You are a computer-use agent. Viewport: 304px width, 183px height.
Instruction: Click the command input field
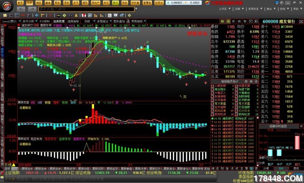click(87, 9)
